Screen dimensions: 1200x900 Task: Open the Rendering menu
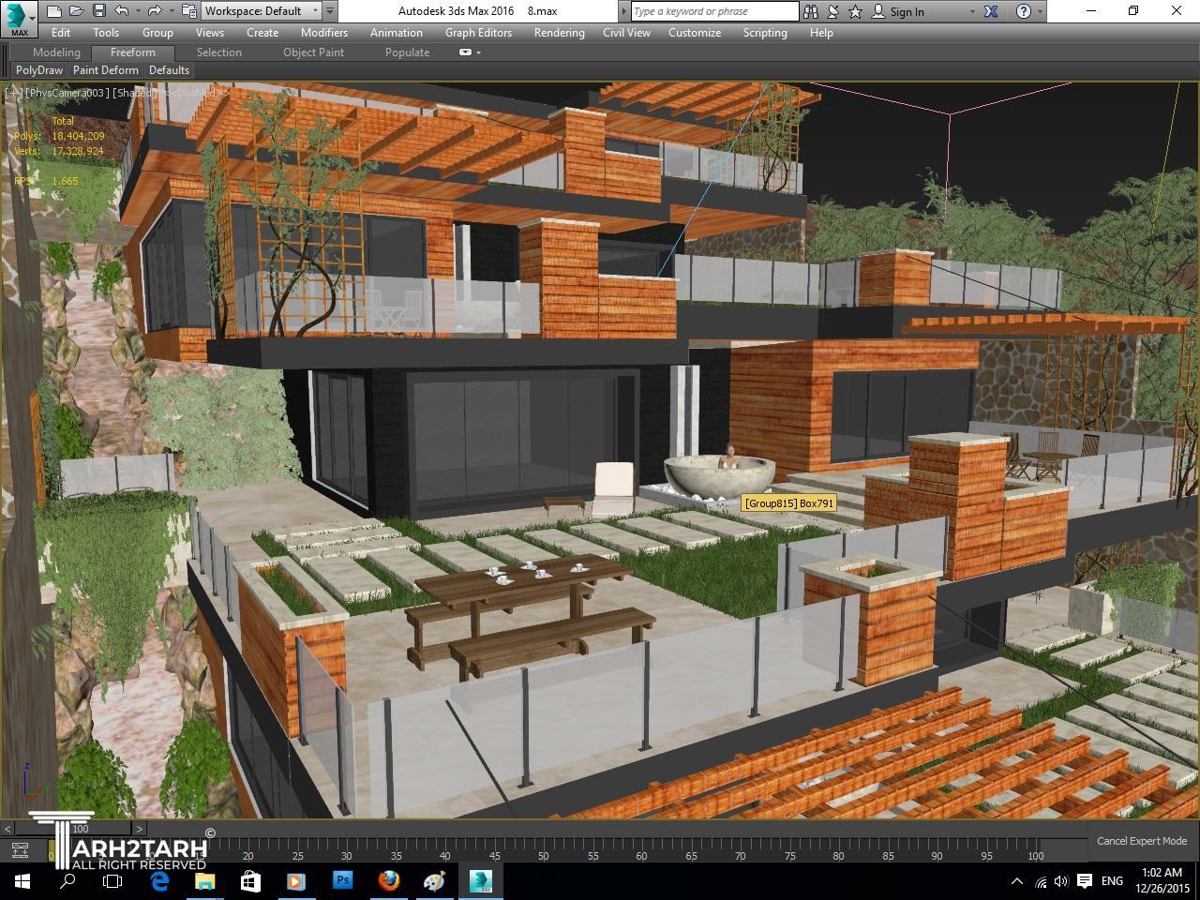[x=559, y=33]
